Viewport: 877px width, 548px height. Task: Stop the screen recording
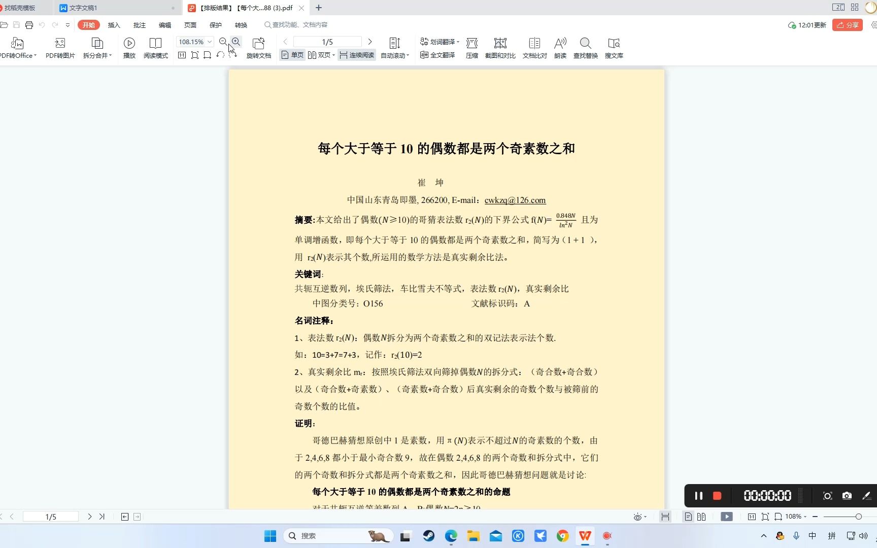(x=717, y=496)
